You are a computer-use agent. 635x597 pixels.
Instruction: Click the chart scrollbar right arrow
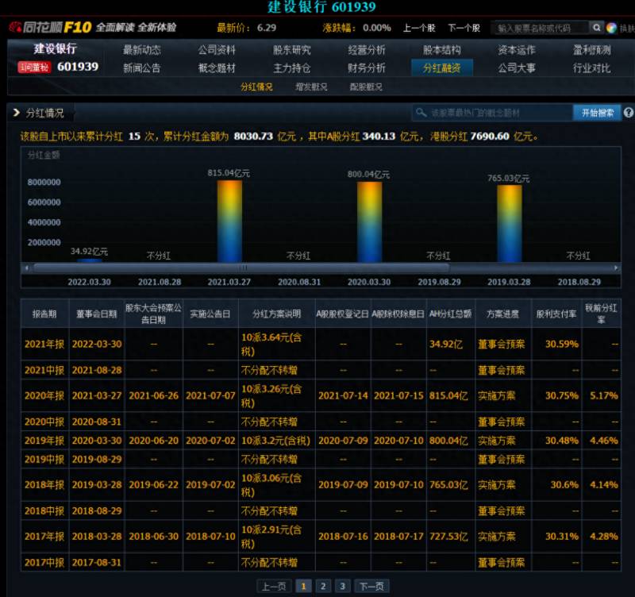[x=616, y=268]
